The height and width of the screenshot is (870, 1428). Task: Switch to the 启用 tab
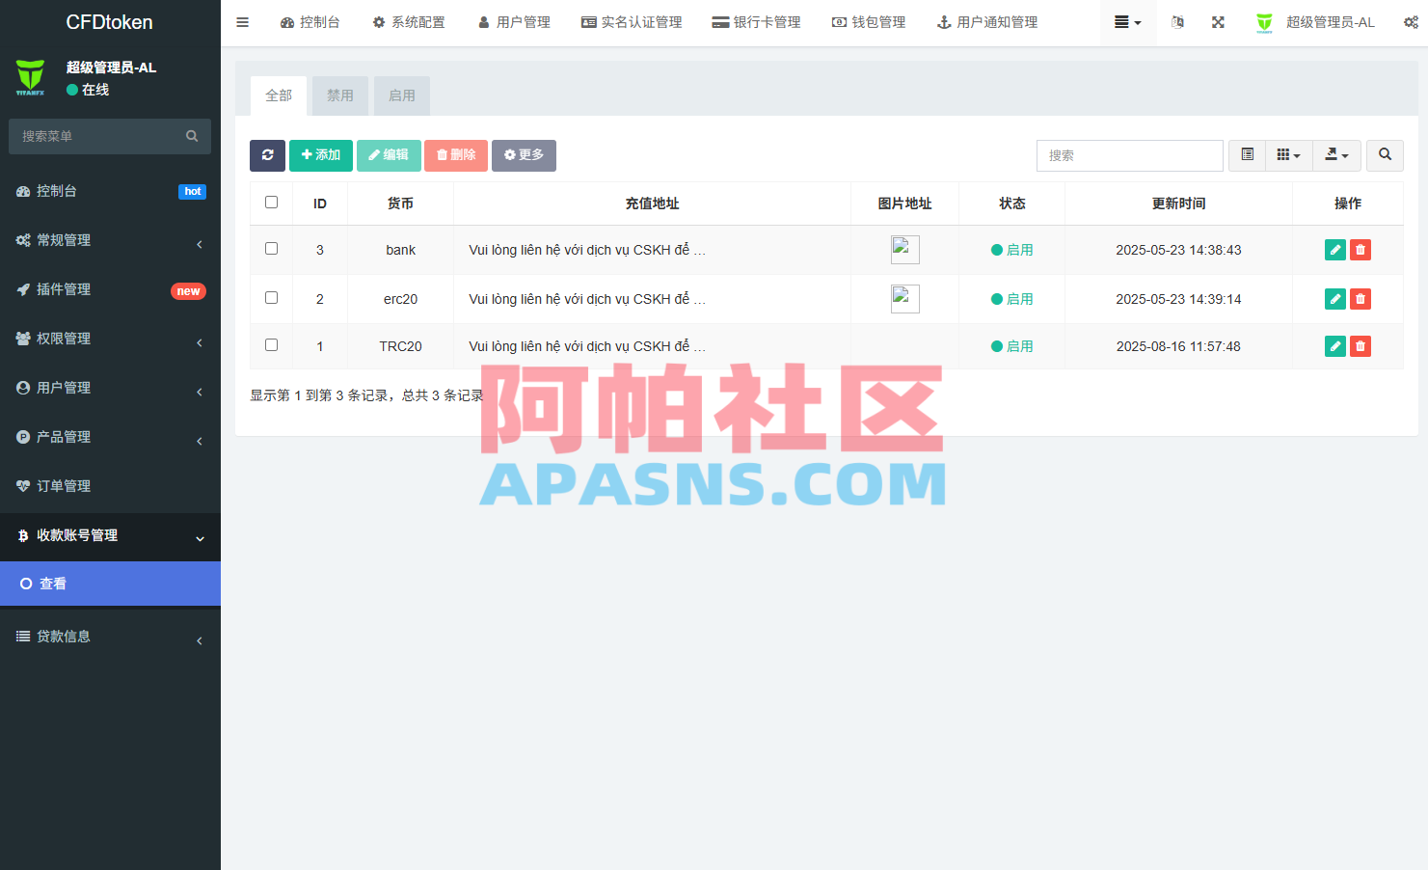[x=402, y=95]
